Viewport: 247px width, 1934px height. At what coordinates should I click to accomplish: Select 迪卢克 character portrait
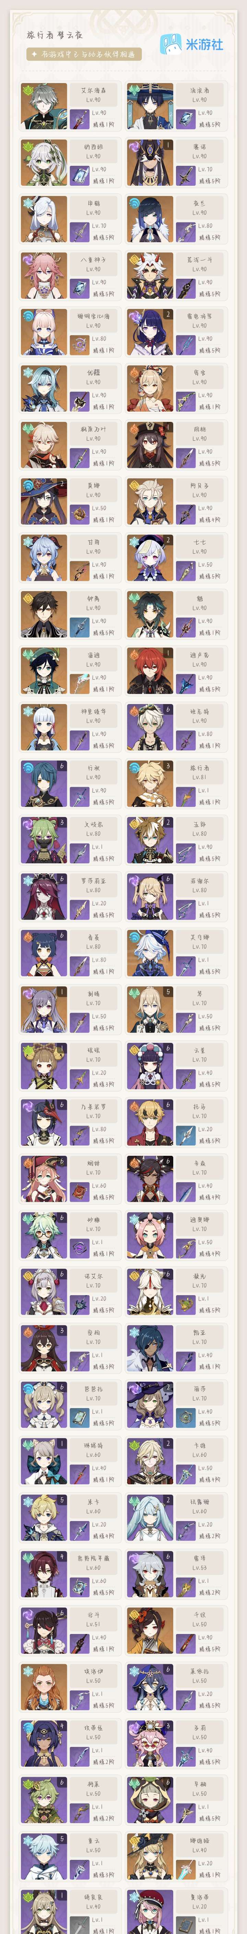(150, 670)
